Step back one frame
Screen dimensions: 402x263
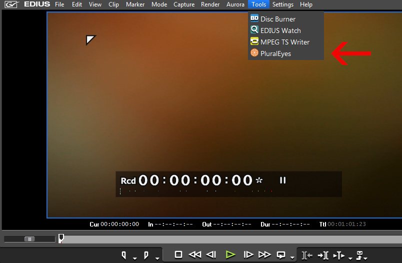pos(211,254)
